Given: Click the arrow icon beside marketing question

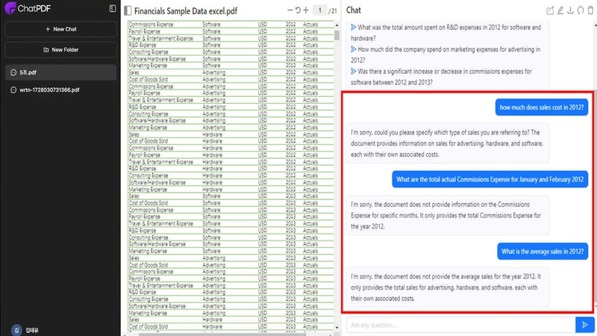Looking at the screenshot, I should pos(353,49).
